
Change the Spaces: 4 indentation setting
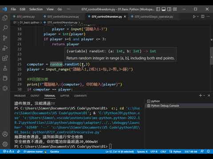(142, 151)
